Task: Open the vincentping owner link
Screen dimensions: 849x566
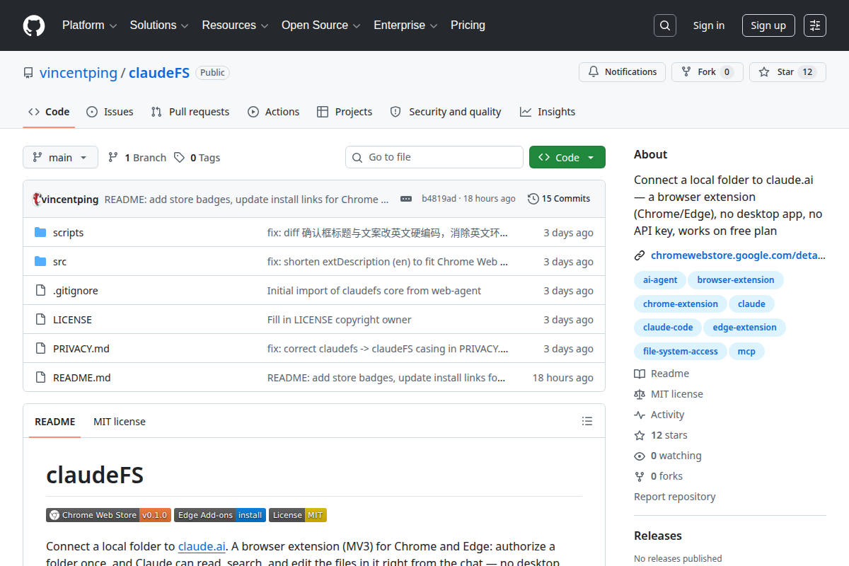Action: click(79, 73)
